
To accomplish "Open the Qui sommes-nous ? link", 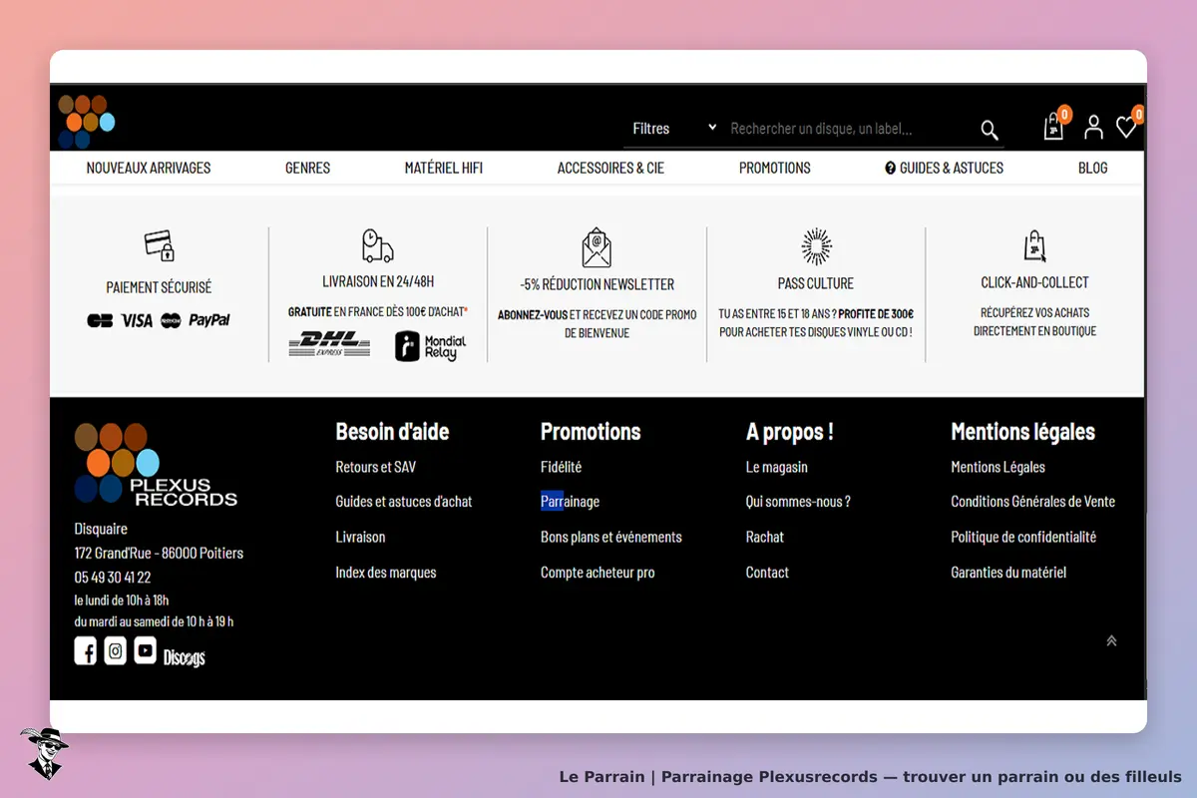I will coord(798,502).
